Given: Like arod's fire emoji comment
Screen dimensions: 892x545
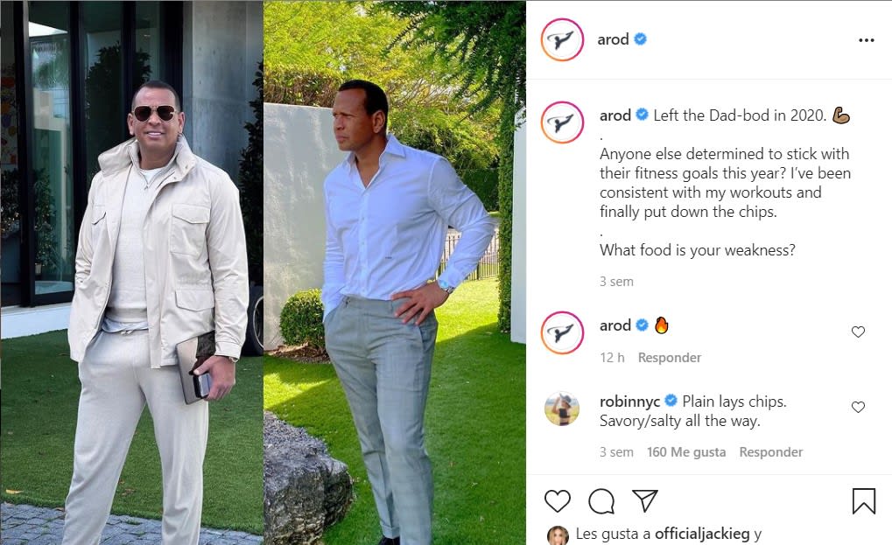Looking at the screenshot, I should (858, 332).
